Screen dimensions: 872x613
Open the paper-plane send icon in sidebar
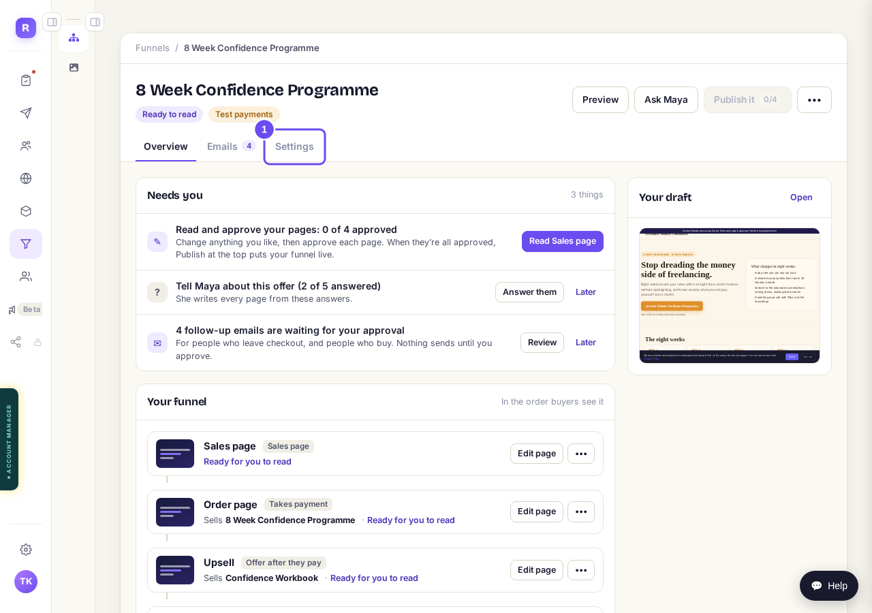[x=26, y=113]
